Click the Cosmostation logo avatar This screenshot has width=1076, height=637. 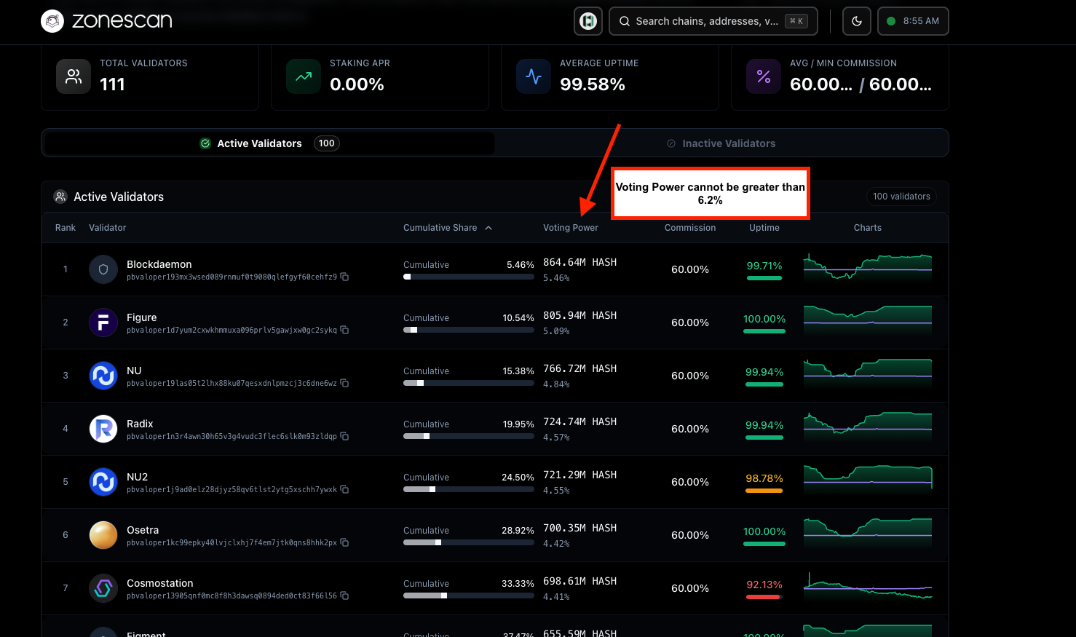pos(103,588)
